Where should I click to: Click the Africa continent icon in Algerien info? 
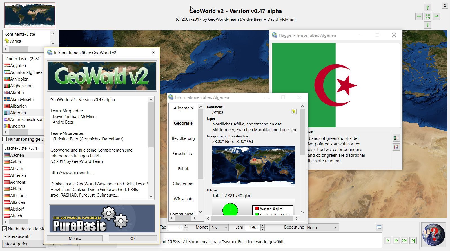pos(294,111)
